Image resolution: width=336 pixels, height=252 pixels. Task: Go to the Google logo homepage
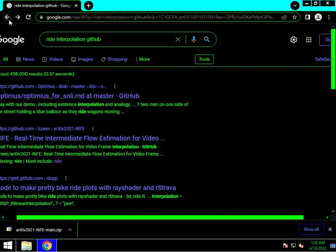point(12,40)
